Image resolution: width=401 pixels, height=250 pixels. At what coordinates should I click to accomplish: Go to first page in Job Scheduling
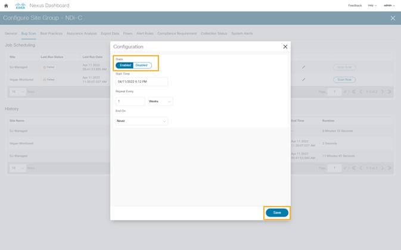coord(354,92)
